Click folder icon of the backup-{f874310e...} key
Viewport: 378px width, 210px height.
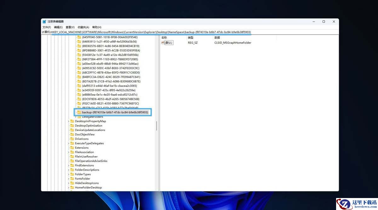(79, 112)
